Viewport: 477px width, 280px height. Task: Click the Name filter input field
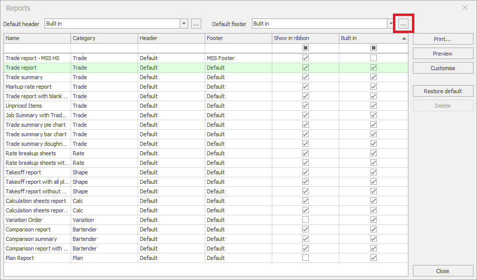pyautogui.click(x=37, y=48)
